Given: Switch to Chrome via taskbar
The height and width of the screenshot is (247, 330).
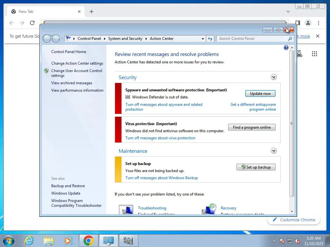Looking at the screenshot, I should [x=88, y=241].
